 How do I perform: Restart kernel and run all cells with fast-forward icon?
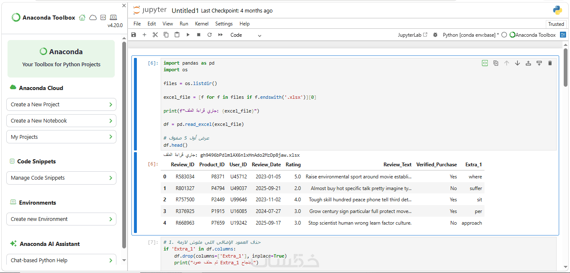pyautogui.click(x=220, y=35)
